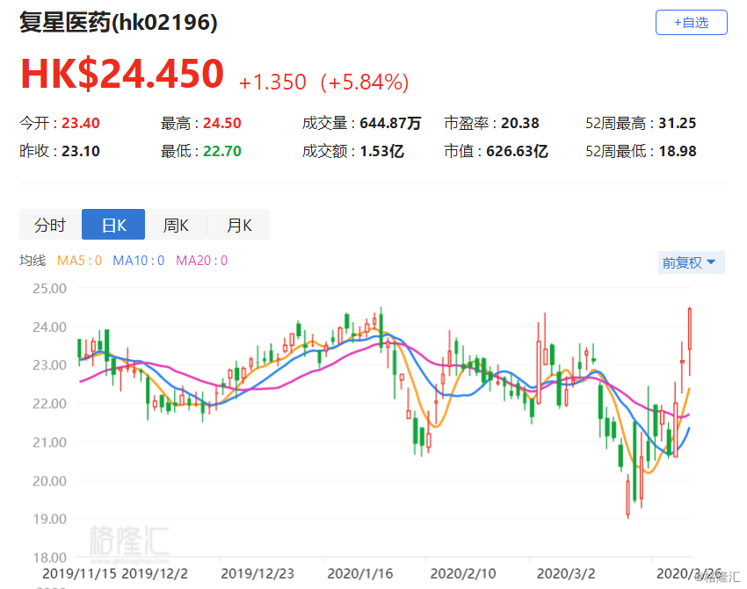Screen dimensions: 747x589
Task: Click the 22.00 y-axis price label
Action: click(49, 404)
